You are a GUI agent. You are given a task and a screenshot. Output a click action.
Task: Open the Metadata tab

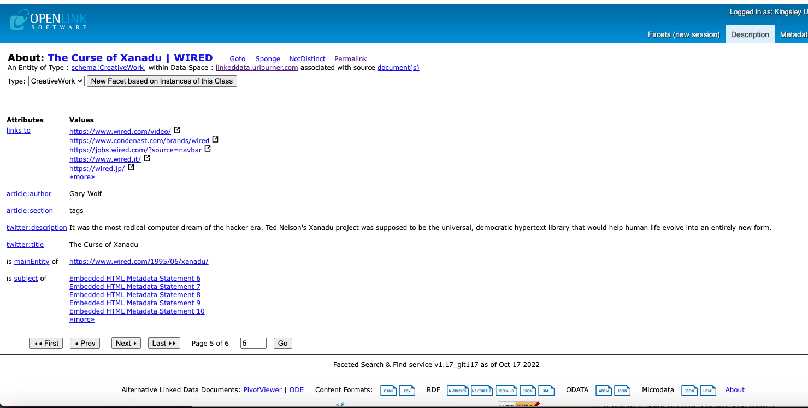pos(793,34)
